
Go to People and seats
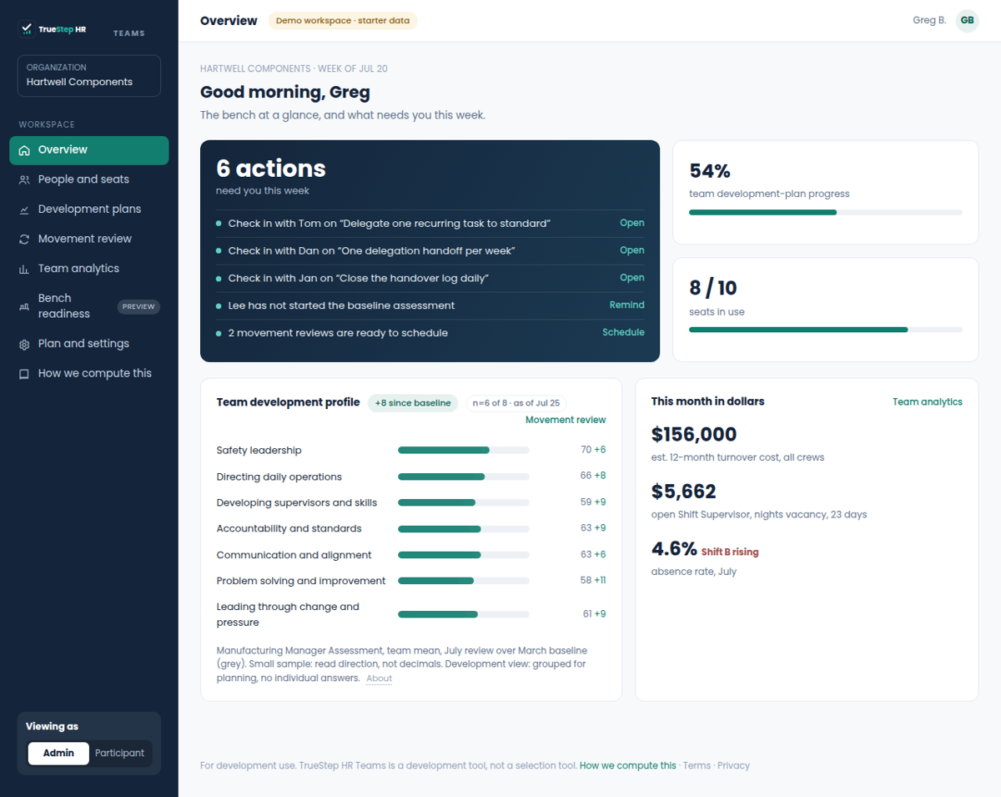tap(89, 179)
